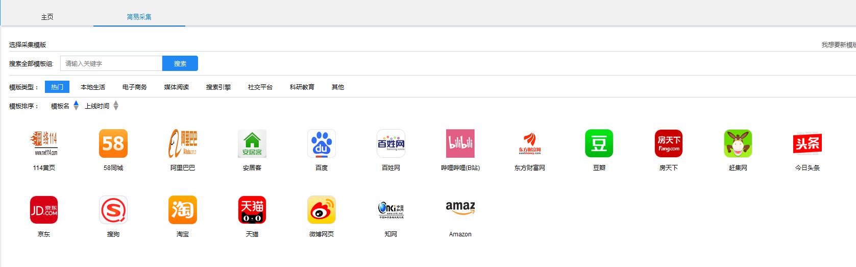Choose the pink bilibili icon
This screenshot has height=267, width=856.
point(460,143)
